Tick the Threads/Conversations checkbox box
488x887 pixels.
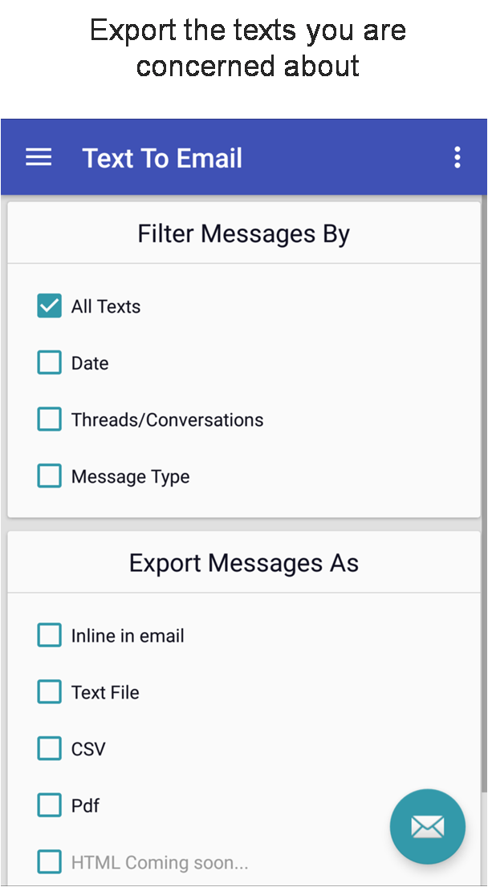(49, 419)
